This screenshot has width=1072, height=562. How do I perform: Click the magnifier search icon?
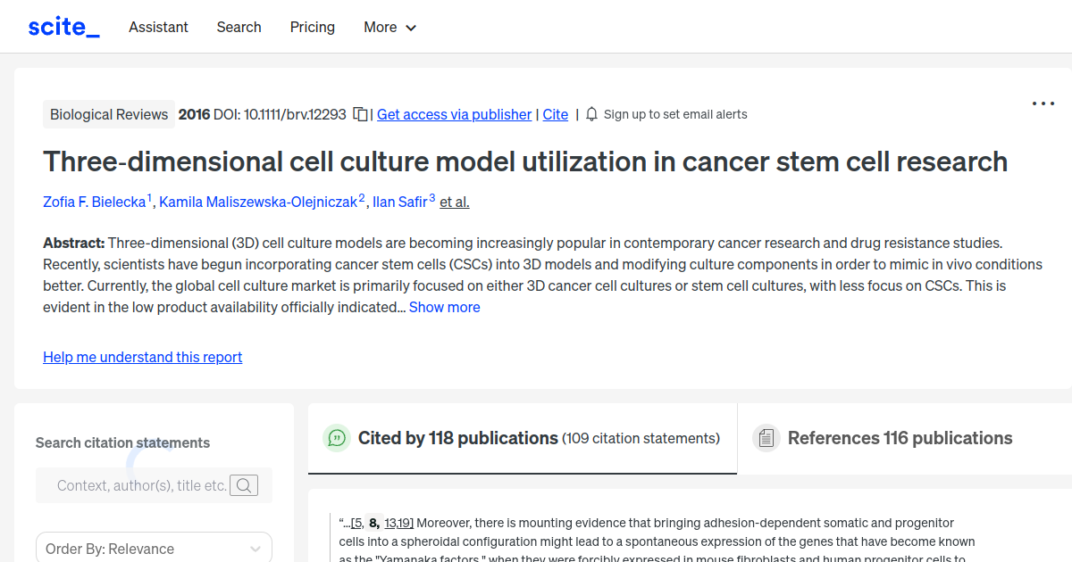click(244, 485)
